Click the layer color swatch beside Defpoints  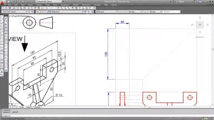[x=50, y=12]
